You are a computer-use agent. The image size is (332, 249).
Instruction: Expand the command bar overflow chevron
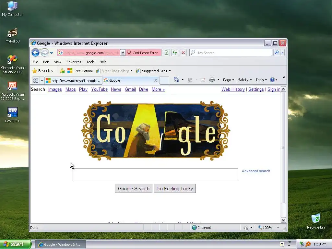(x=284, y=77)
